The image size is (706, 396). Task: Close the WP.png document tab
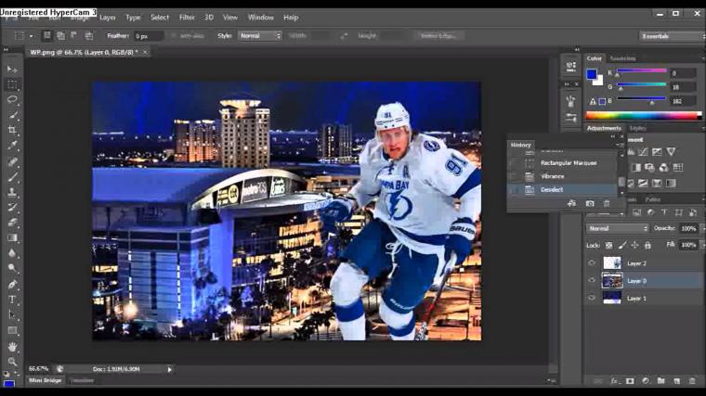145,52
